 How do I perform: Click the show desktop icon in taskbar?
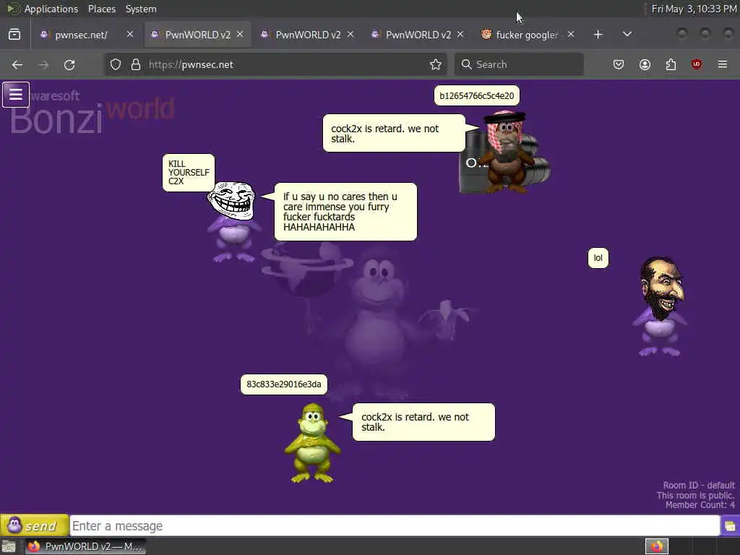(9, 546)
